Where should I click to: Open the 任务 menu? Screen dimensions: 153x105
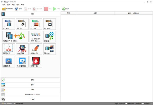coord(4,5)
